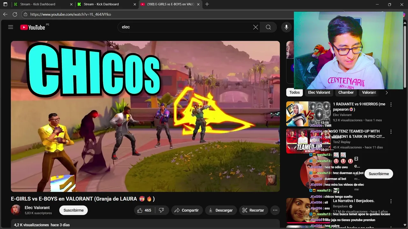Click 4,2 K visualizaciones description text
The height and width of the screenshot is (229, 408).
tap(31, 225)
